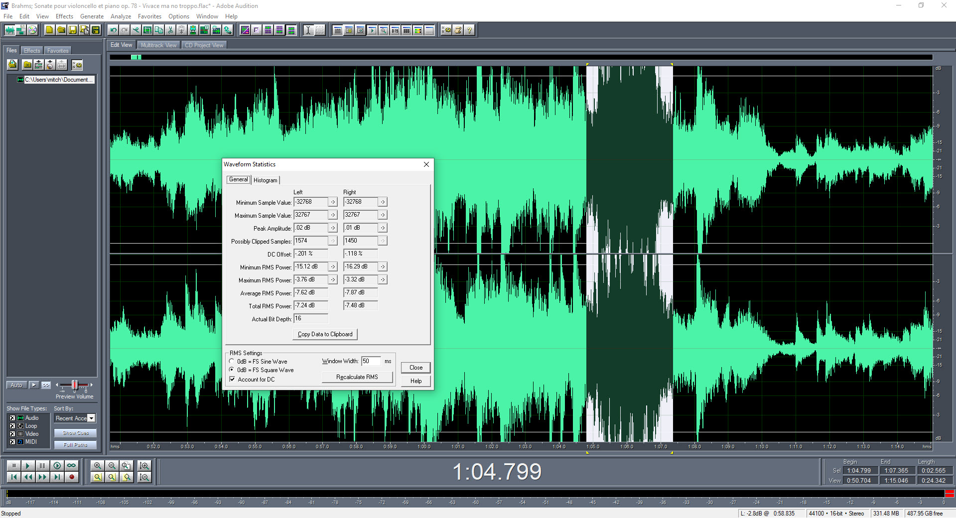Uncheck the Account for DC checkbox
Viewport: 956px width, 518px height.
tap(232, 380)
